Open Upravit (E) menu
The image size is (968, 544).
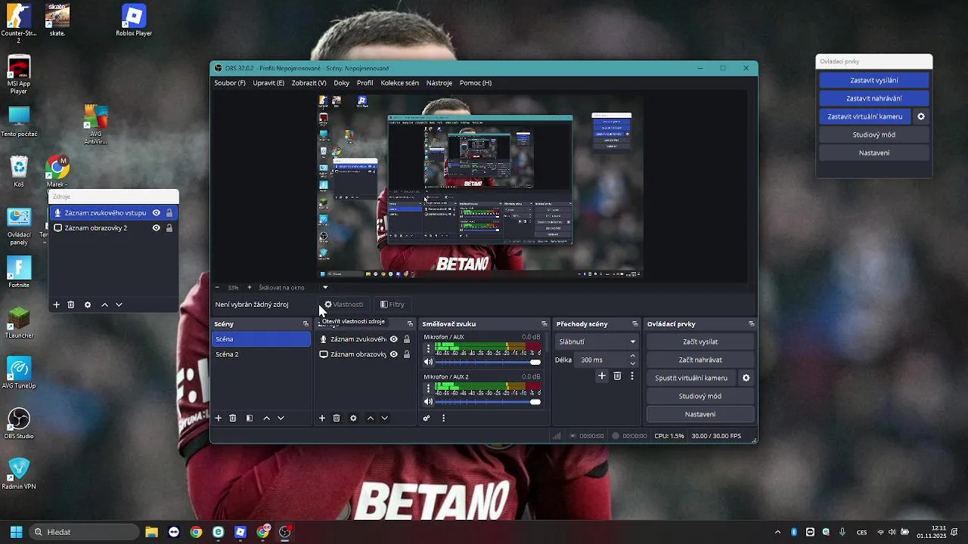(268, 83)
